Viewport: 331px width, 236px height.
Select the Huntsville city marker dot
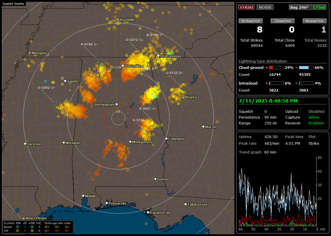coord(123,66)
